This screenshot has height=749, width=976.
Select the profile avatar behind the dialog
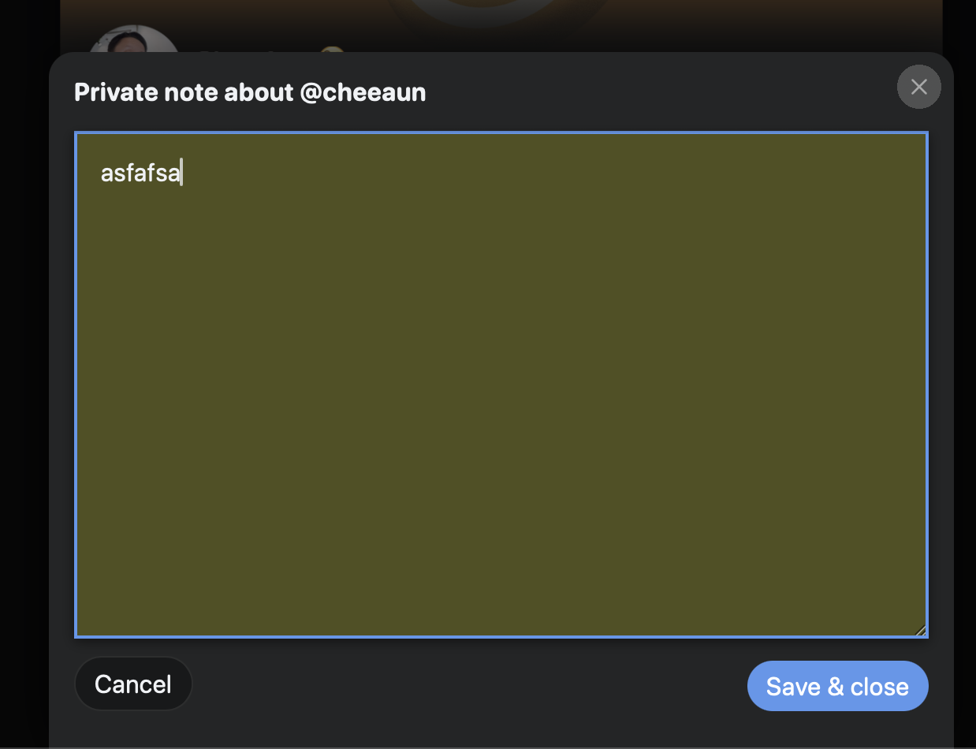132,41
